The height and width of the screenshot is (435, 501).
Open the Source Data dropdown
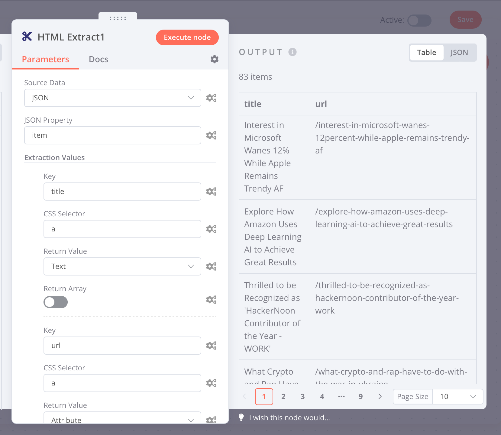click(112, 98)
